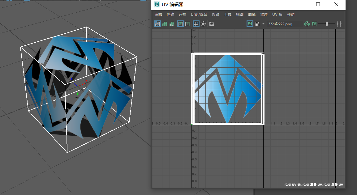Take UV snapshot with camera icon
The image size is (357, 195).
point(212,24)
